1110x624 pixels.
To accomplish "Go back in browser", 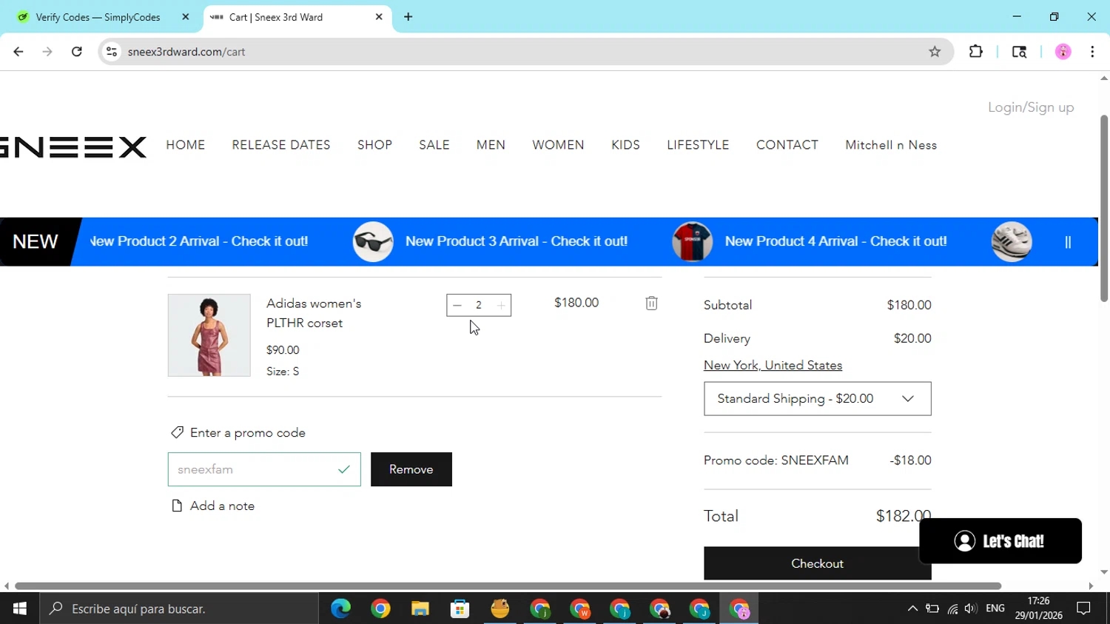I will (18, 52).
